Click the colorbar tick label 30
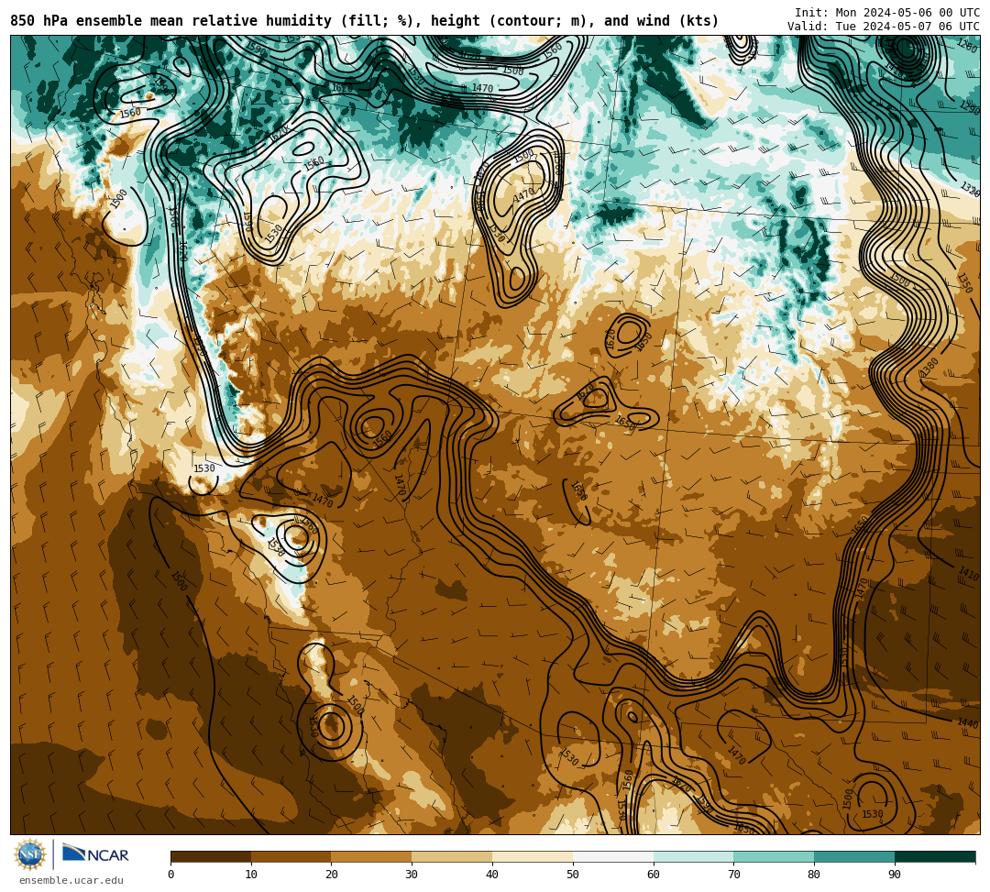Viewport: 990px width, 892px height. point(412,875)
